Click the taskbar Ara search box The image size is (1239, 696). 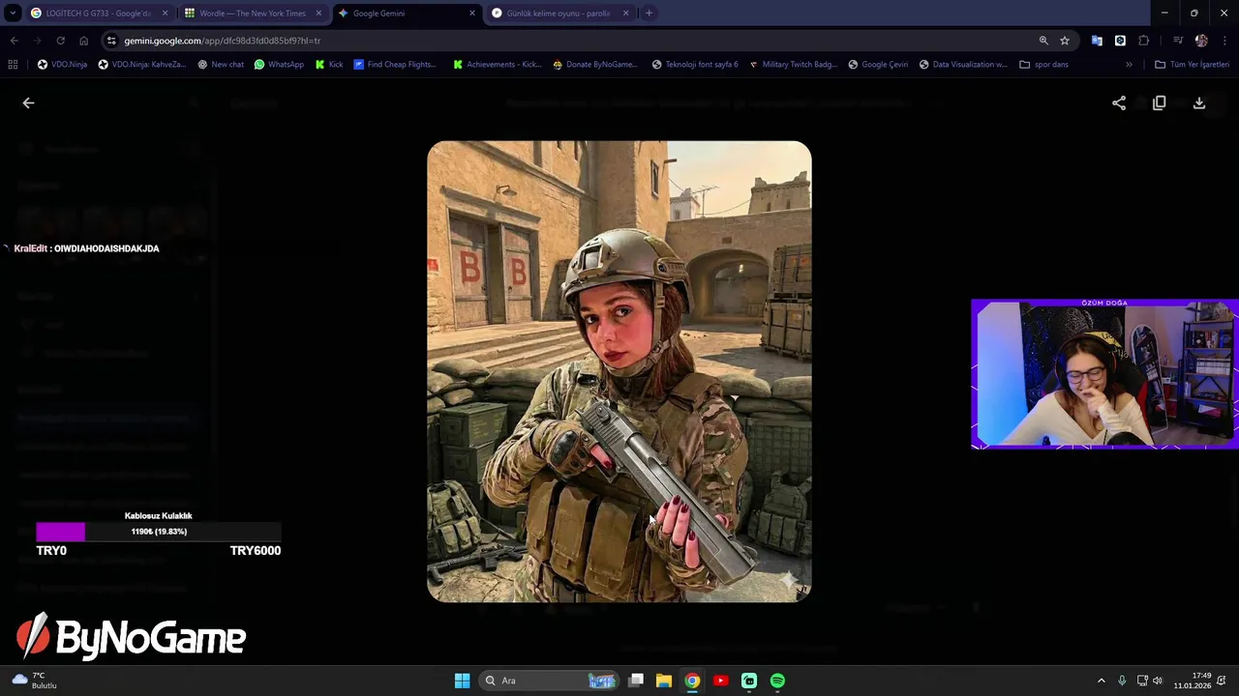tap(549, 681)
